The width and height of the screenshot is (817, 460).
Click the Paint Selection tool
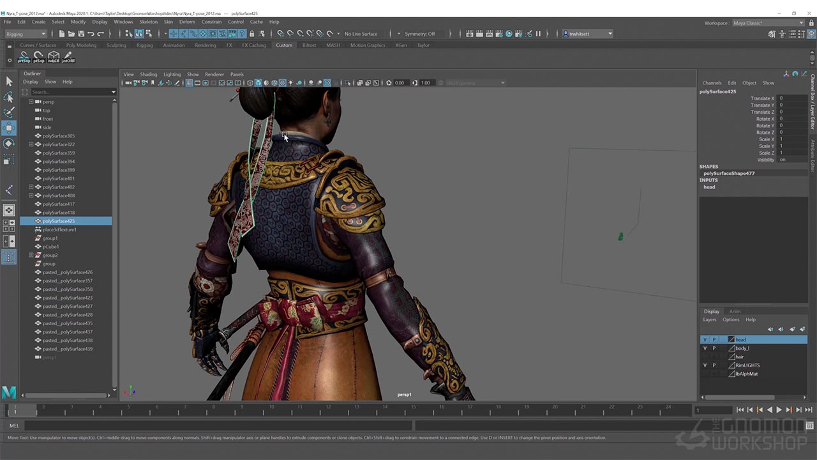click(x=9, y=112)
